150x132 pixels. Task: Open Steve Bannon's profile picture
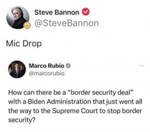click(x=18, y=17)
